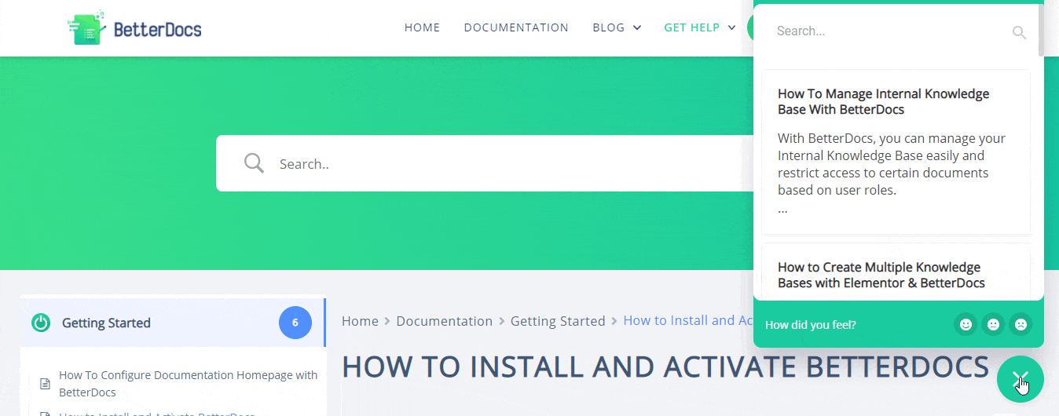Open the DOCUMENTATION menu item
Image resolution: width=1059 pixels, height=416 pixels.
coord(516,28)
